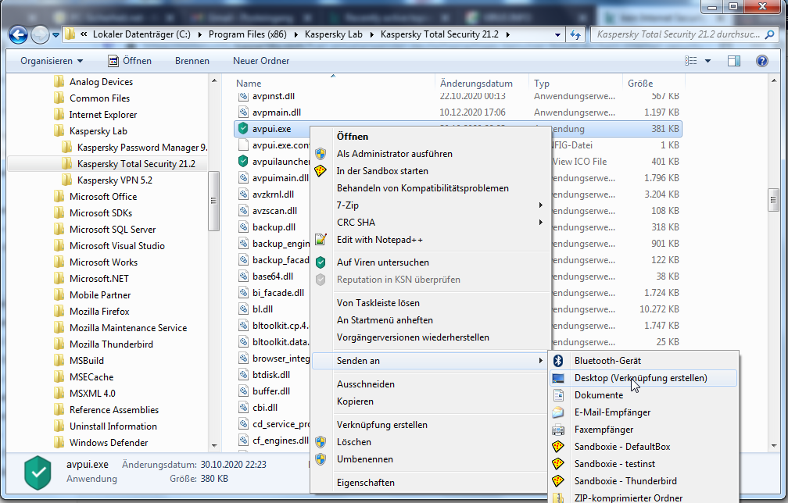The width and height of the screenshot is (788, 503).
Task: Click the avzkrnl.dll file icon
Action: point(243,194)
